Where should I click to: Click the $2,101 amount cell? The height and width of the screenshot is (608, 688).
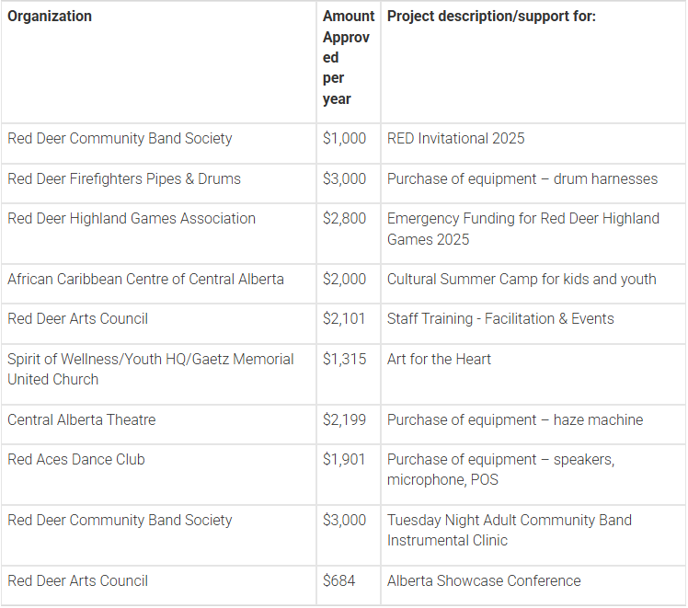(x=344, y=319)
